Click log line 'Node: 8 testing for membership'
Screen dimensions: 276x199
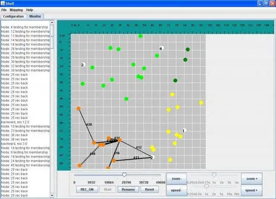25,152
